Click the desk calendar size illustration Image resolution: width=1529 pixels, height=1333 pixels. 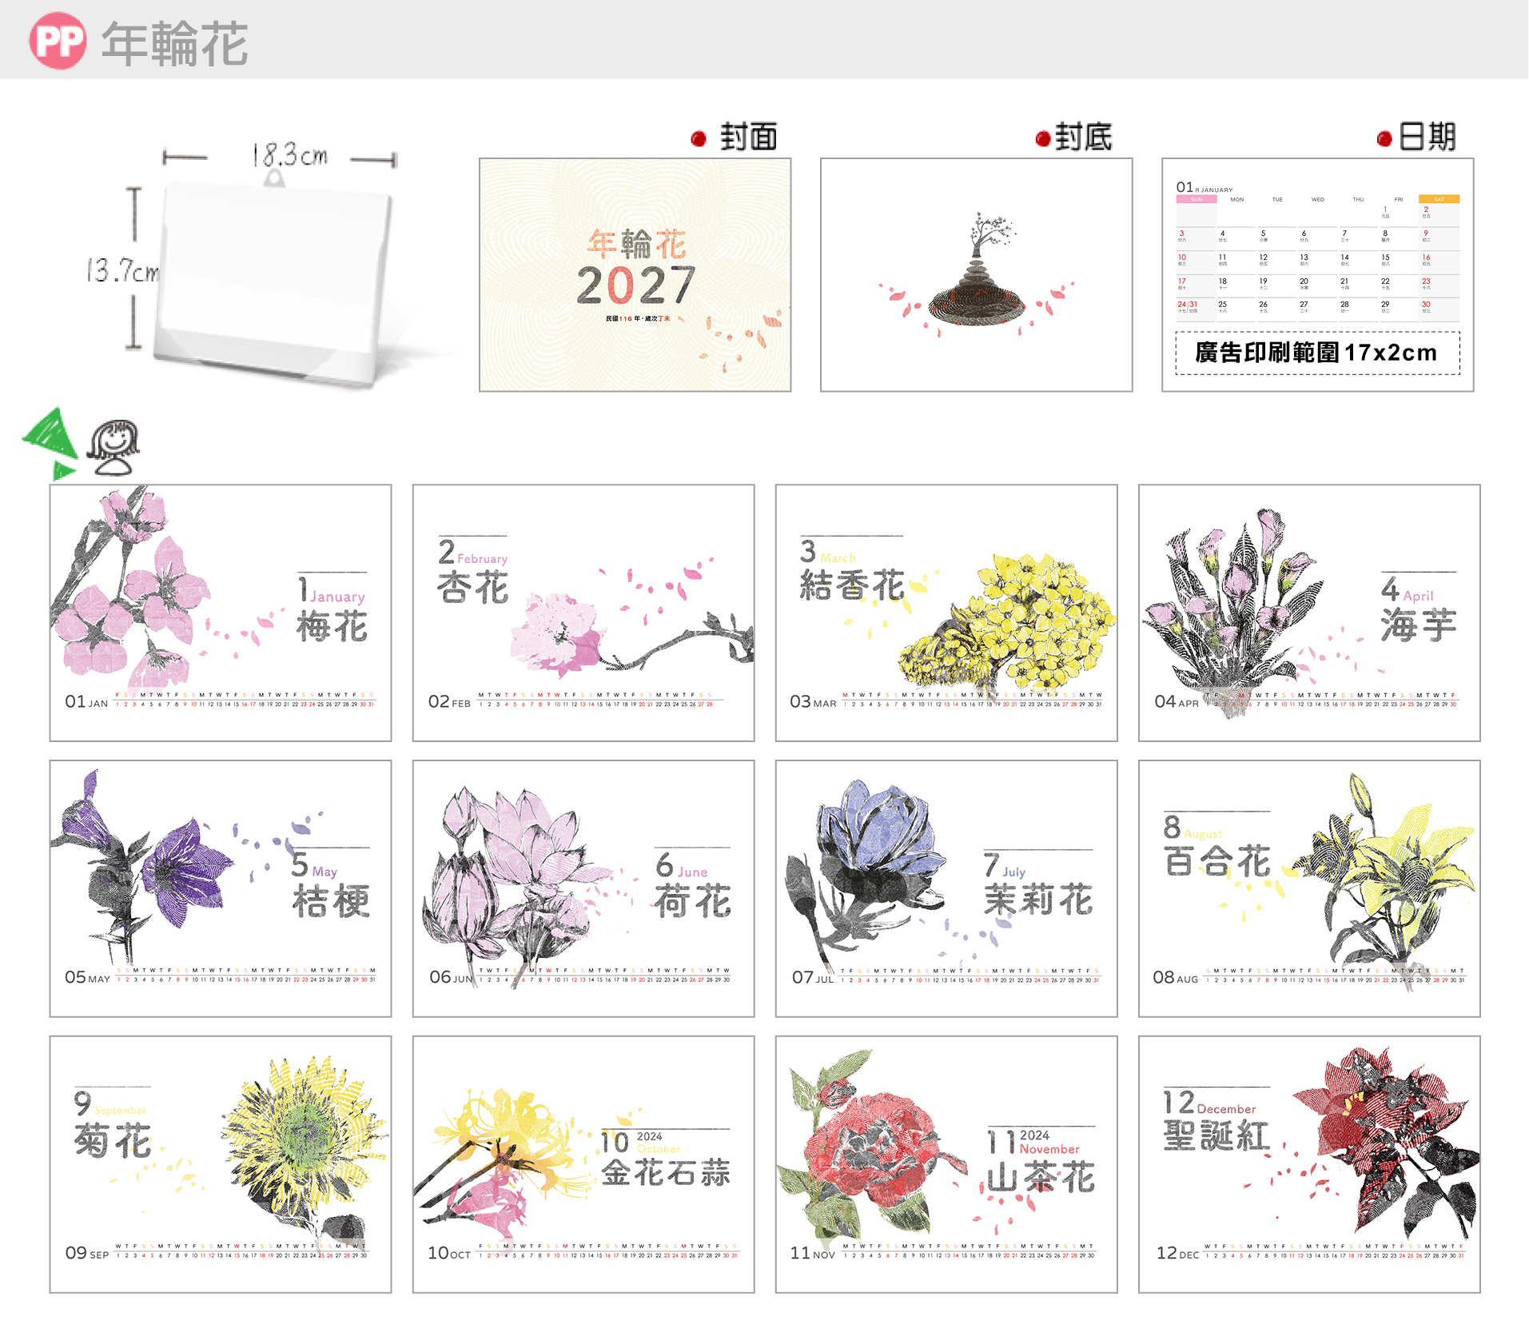(273, 280)
